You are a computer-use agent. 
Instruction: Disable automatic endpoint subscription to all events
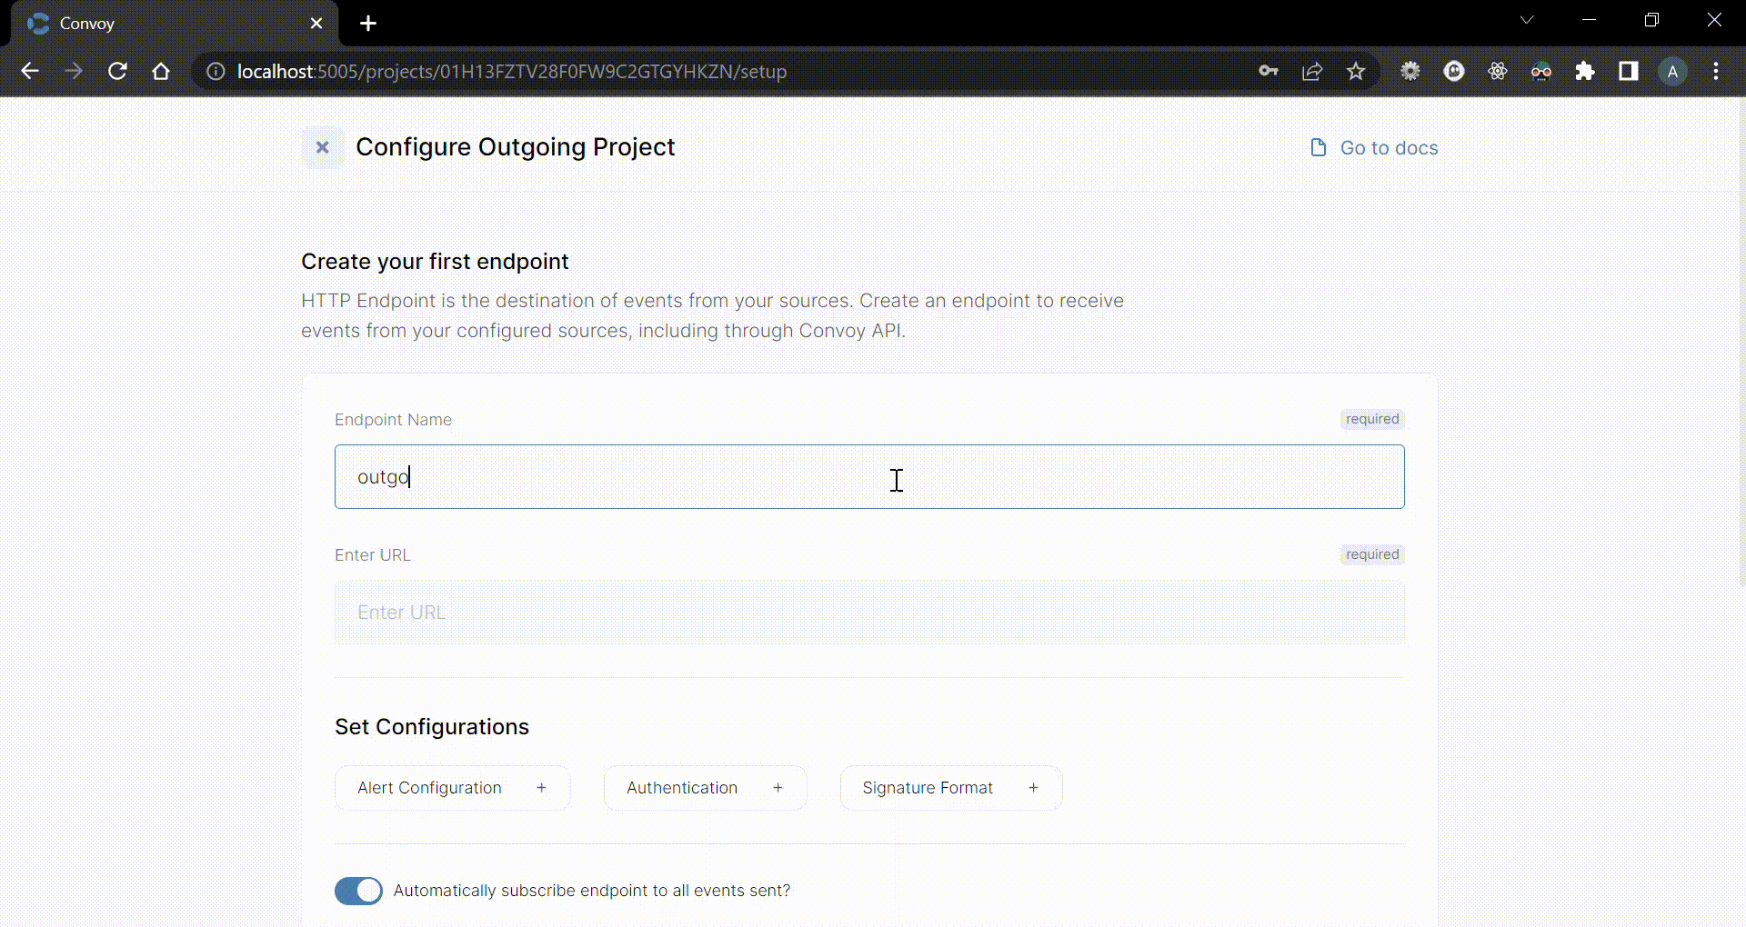[x=357, y=891]
